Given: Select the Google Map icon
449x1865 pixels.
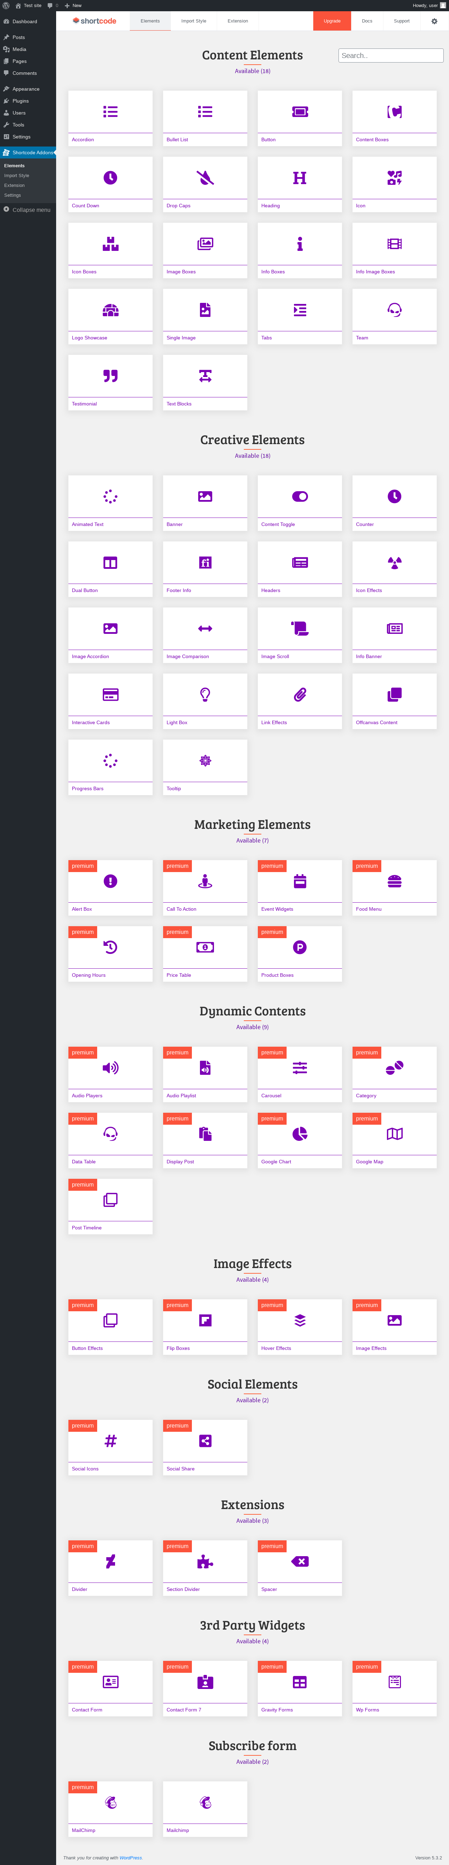Looking at the screenshot, I should (394, 1134).
